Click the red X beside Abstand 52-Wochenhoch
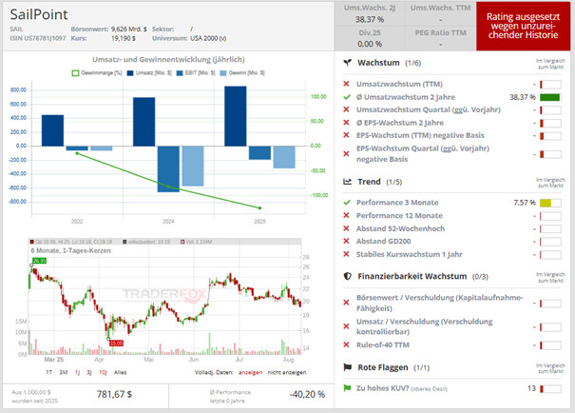The width and height of the screenshot is (575, 413). [346, 228]
